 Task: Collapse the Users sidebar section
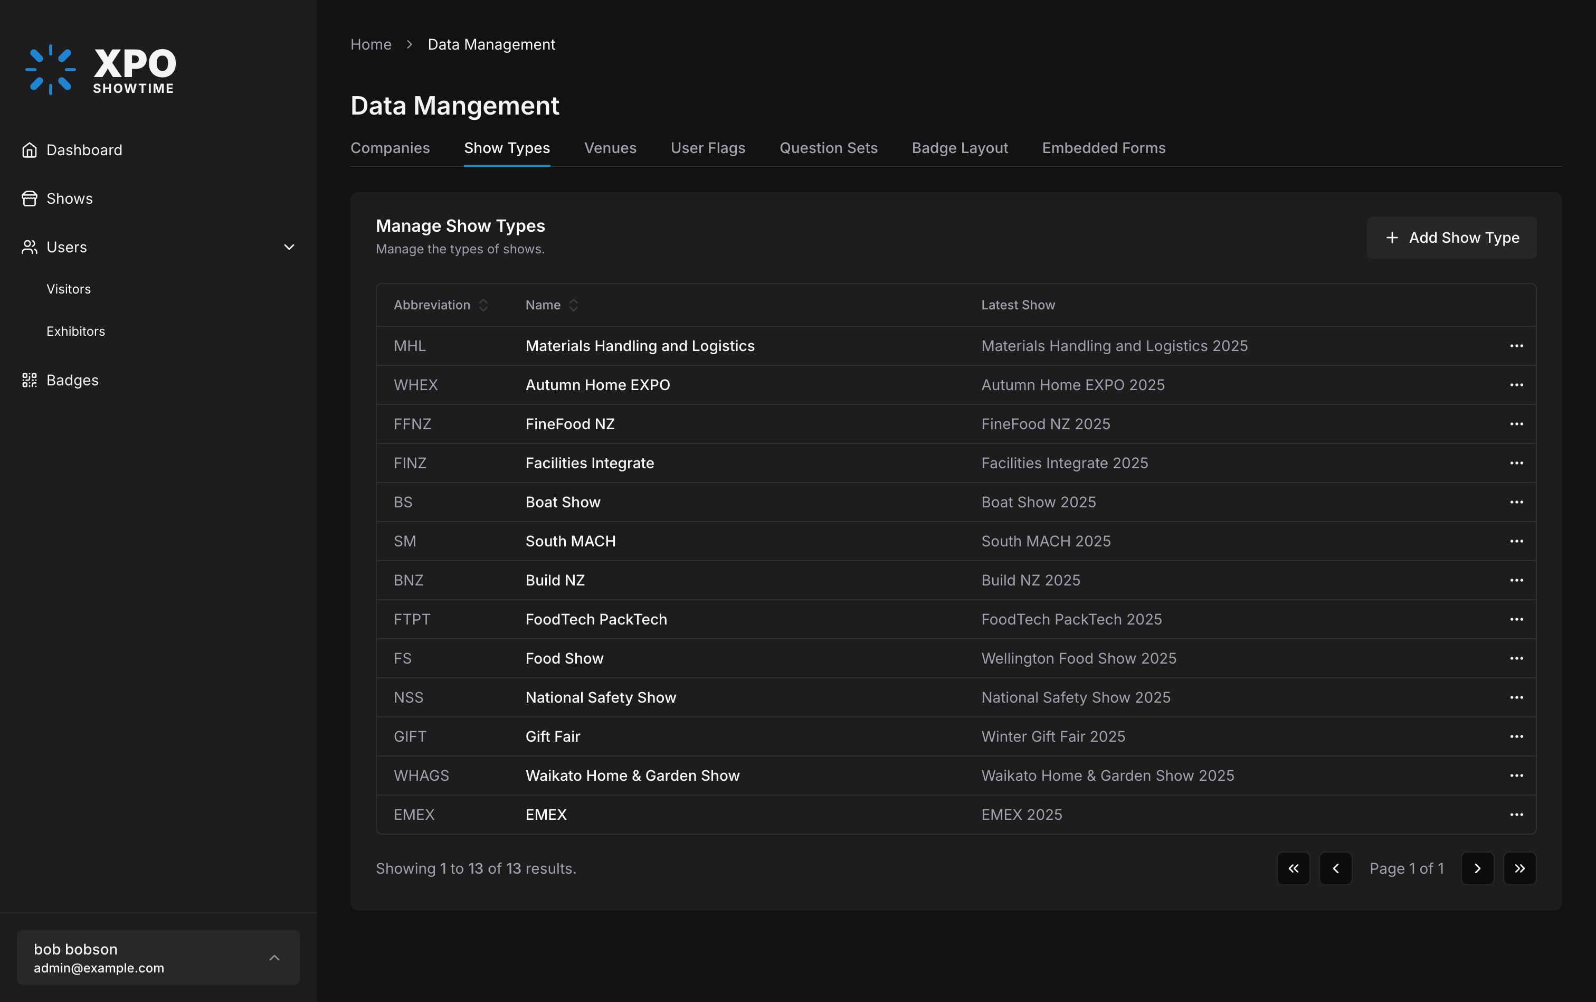point(289,247)
